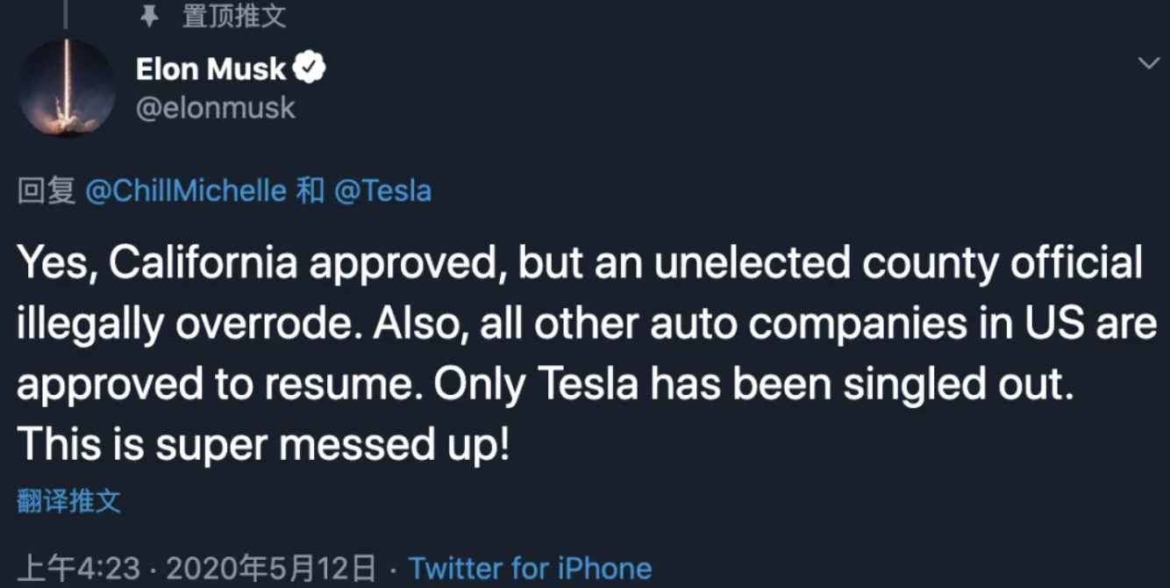Open the @Tesla mention link
The width and height of the screenshot is (1170, 588).
point(382,190)
